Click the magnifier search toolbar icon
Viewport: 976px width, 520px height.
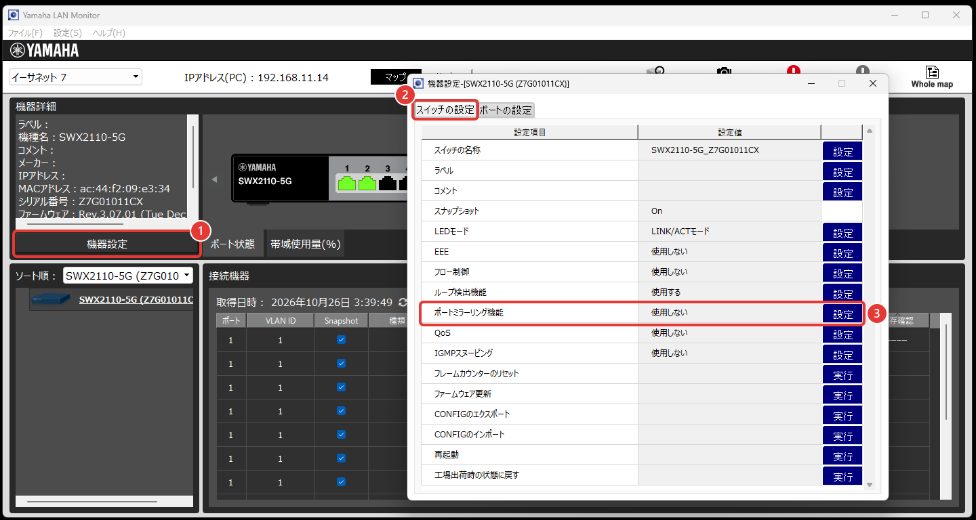tap(655, 70)
